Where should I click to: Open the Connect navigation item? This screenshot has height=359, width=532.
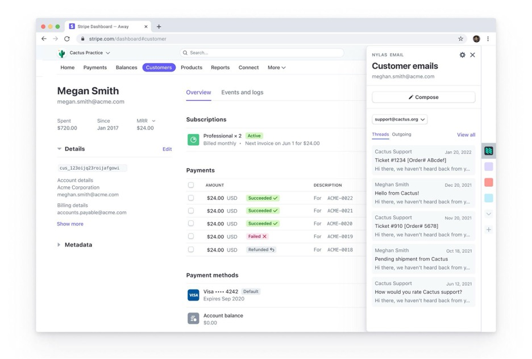(x=248, y=68)
